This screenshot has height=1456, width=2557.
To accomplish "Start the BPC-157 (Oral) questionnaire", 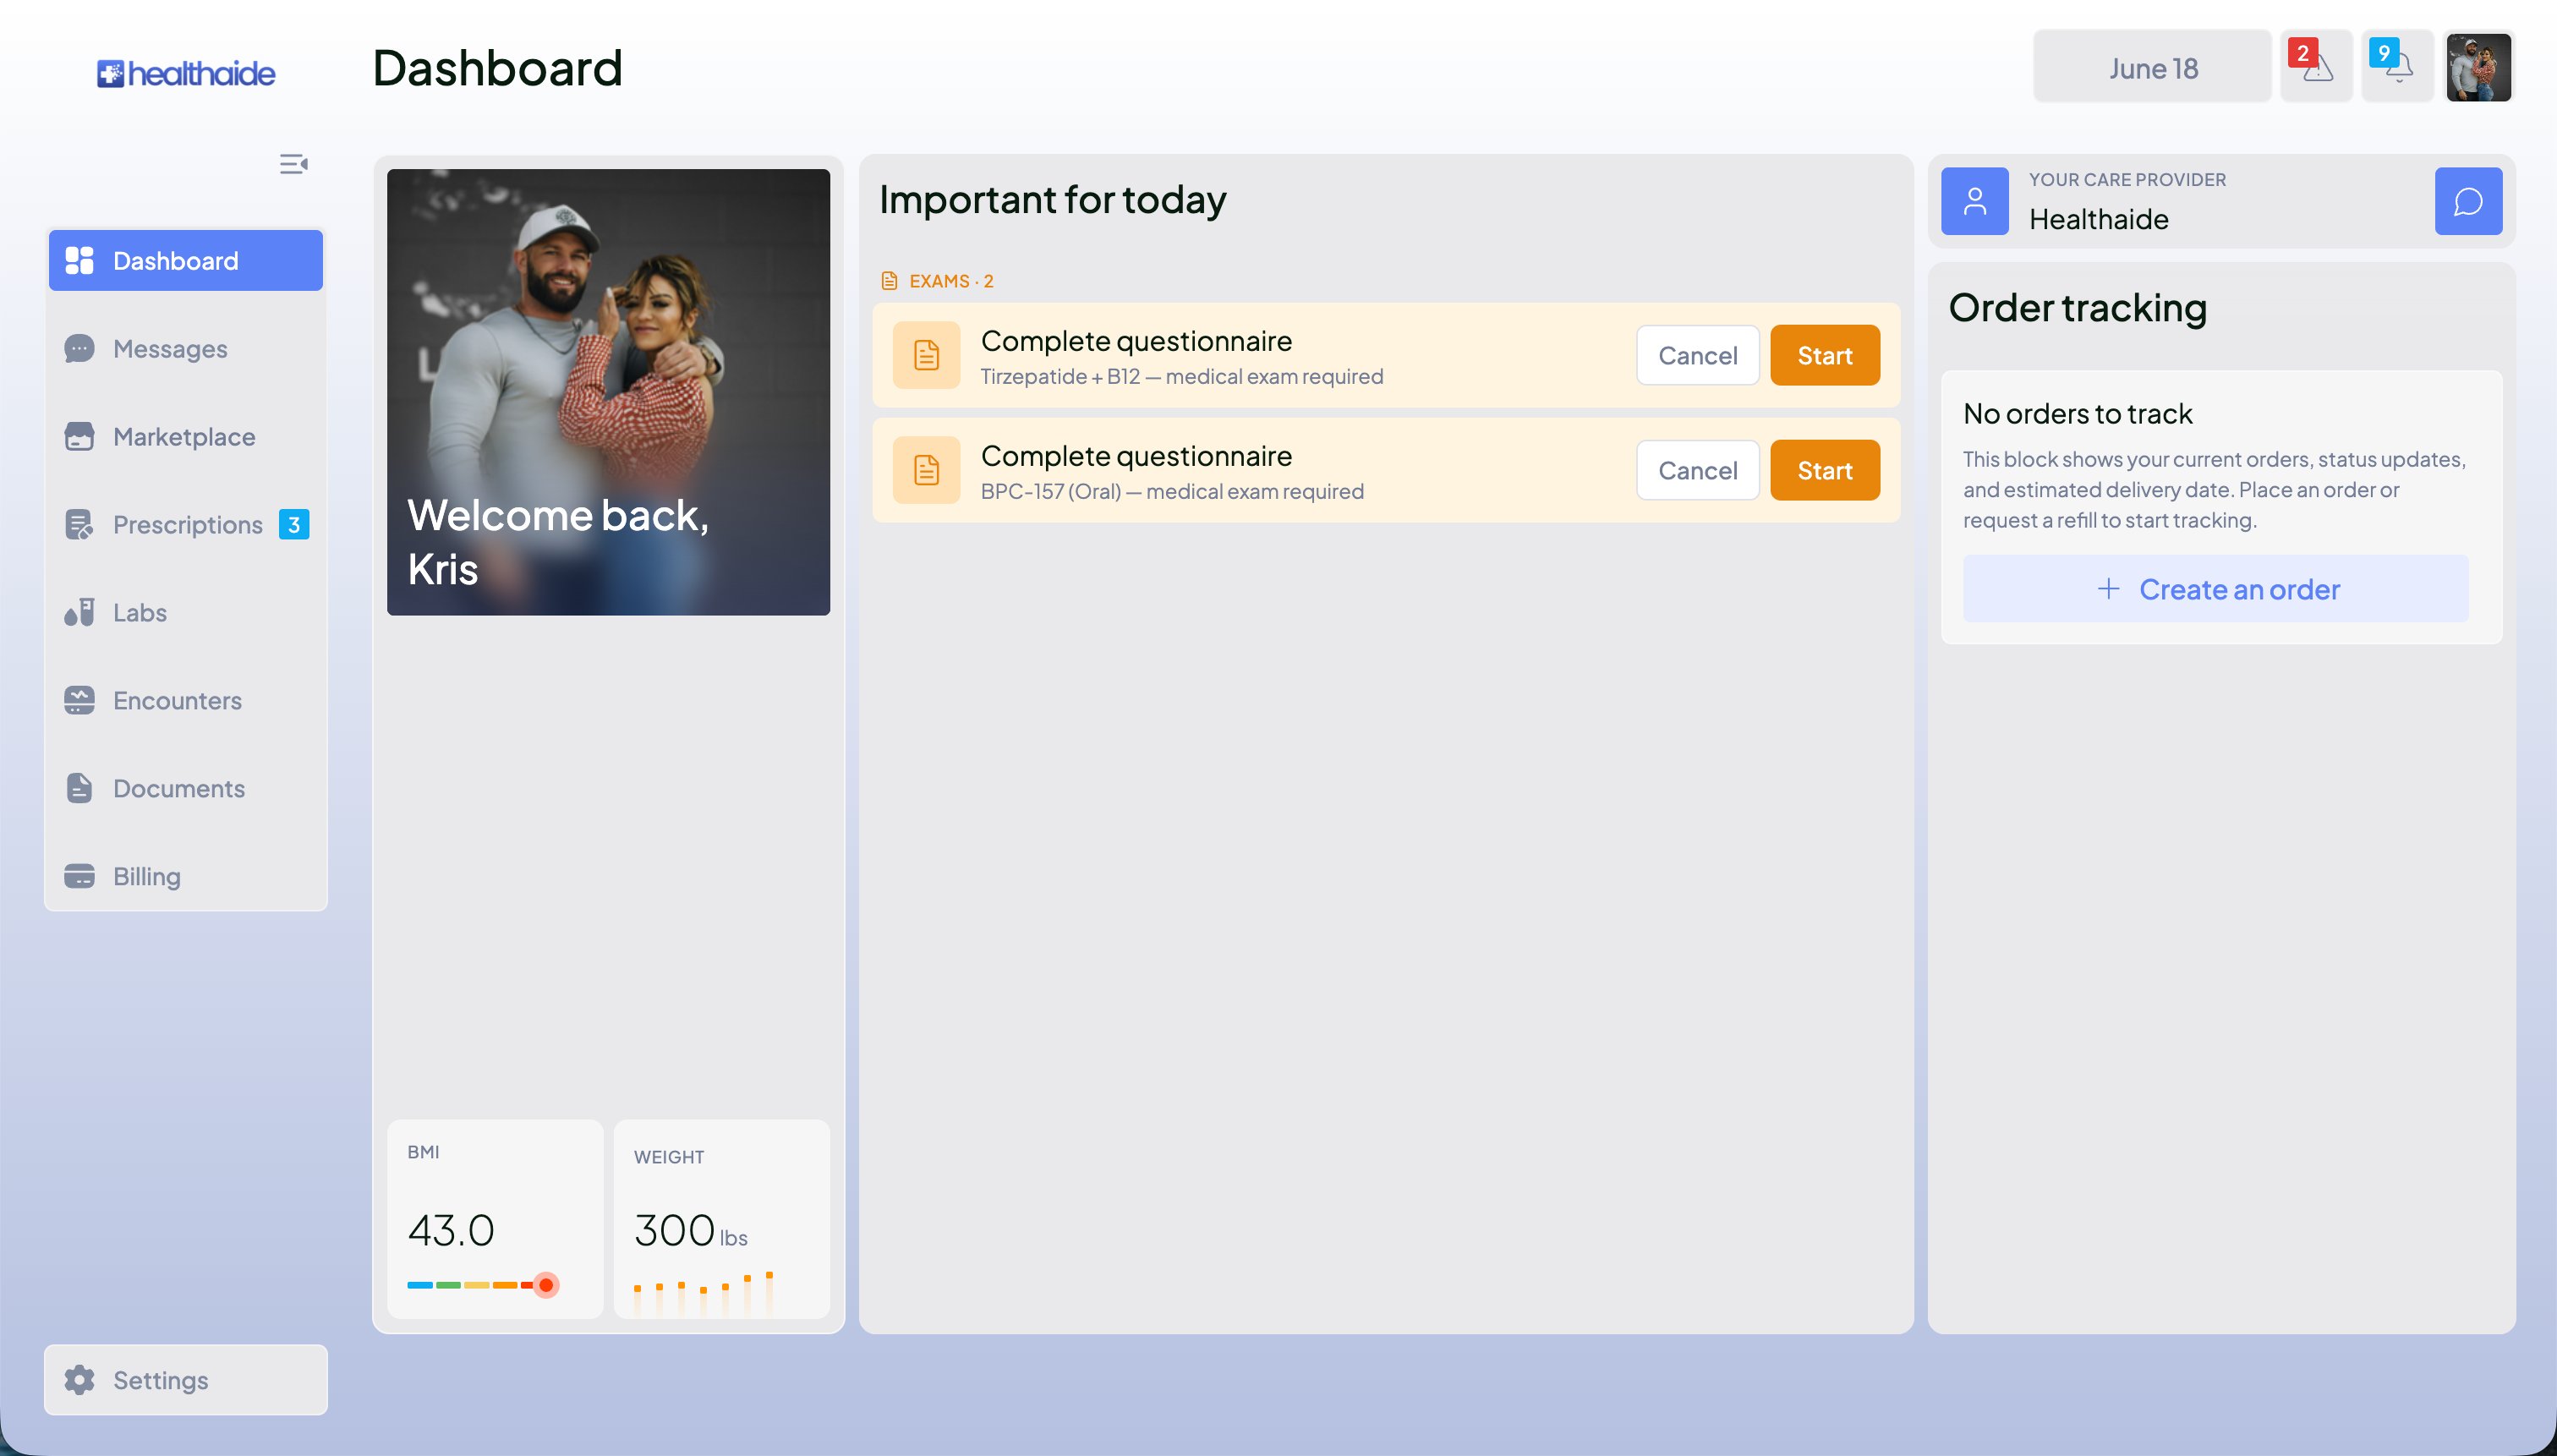I will [x=1825, y=470].
